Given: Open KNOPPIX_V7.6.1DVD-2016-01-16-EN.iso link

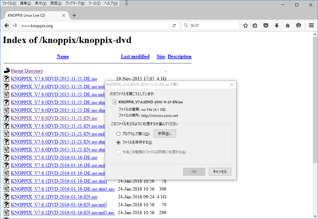Looking at the screenshot, I should coord(54,197).
